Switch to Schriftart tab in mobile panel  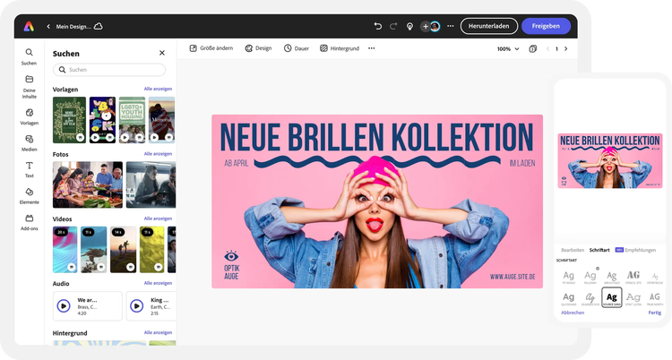click(x=599, y=249)
